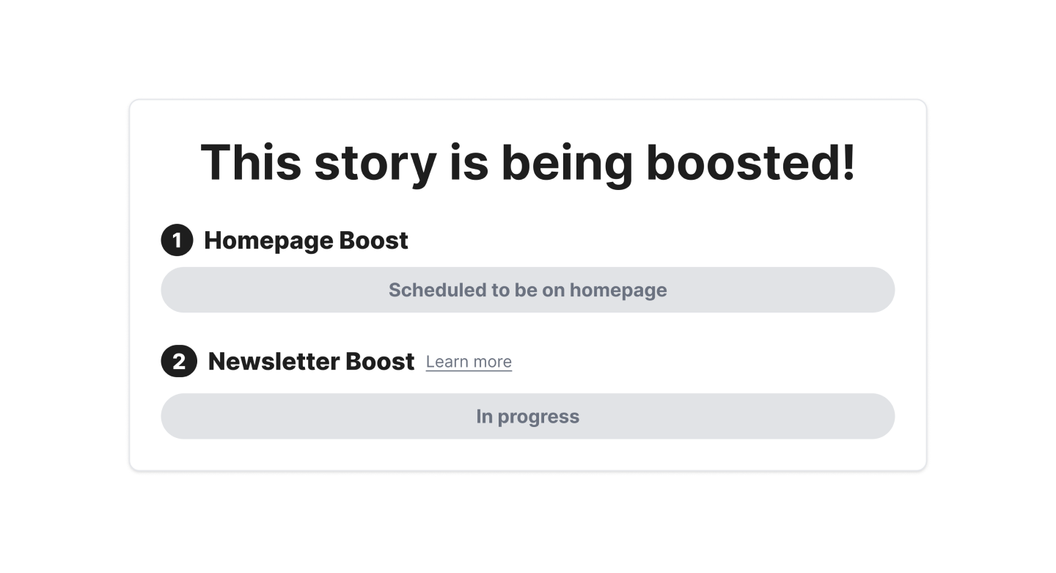Click the word boosted in the headline
Viewport: 1056px width, 573px height.
(750, 162)
